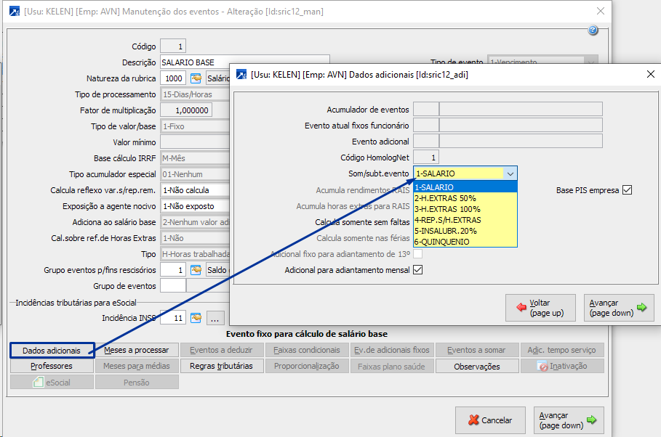This screenshot has width=661, height=437.
Task: Choose 3-H.EXTRAS 100% option
Action: (x=465, y=209)
